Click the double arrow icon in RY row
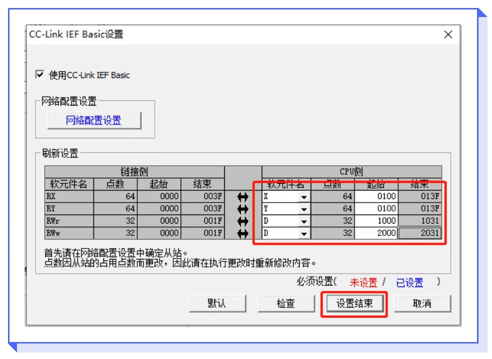This screenshot has height=359, width=492. click(x=243, y=209)
